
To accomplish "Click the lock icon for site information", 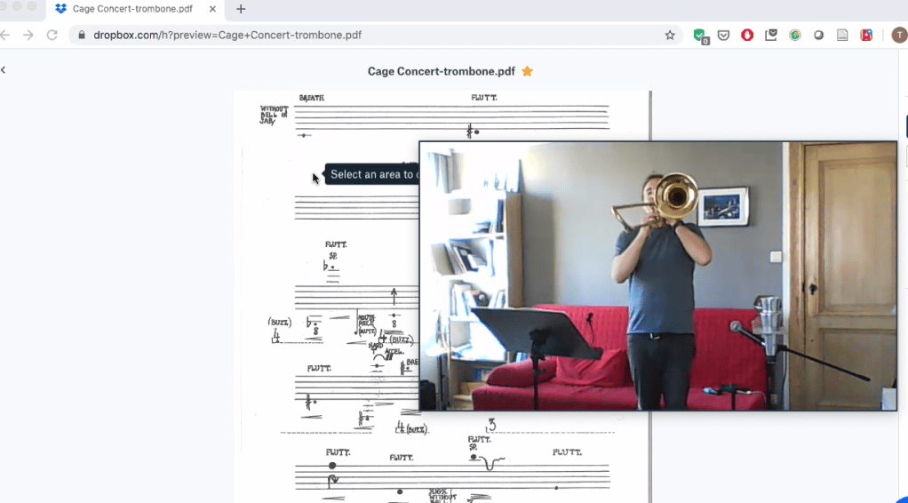I will tap(82, 36).
